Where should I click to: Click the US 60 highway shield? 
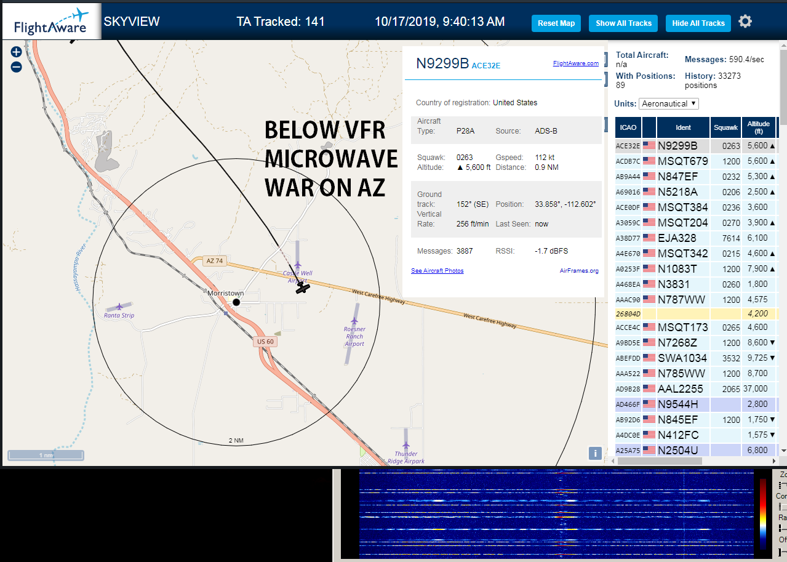[265, 341]
